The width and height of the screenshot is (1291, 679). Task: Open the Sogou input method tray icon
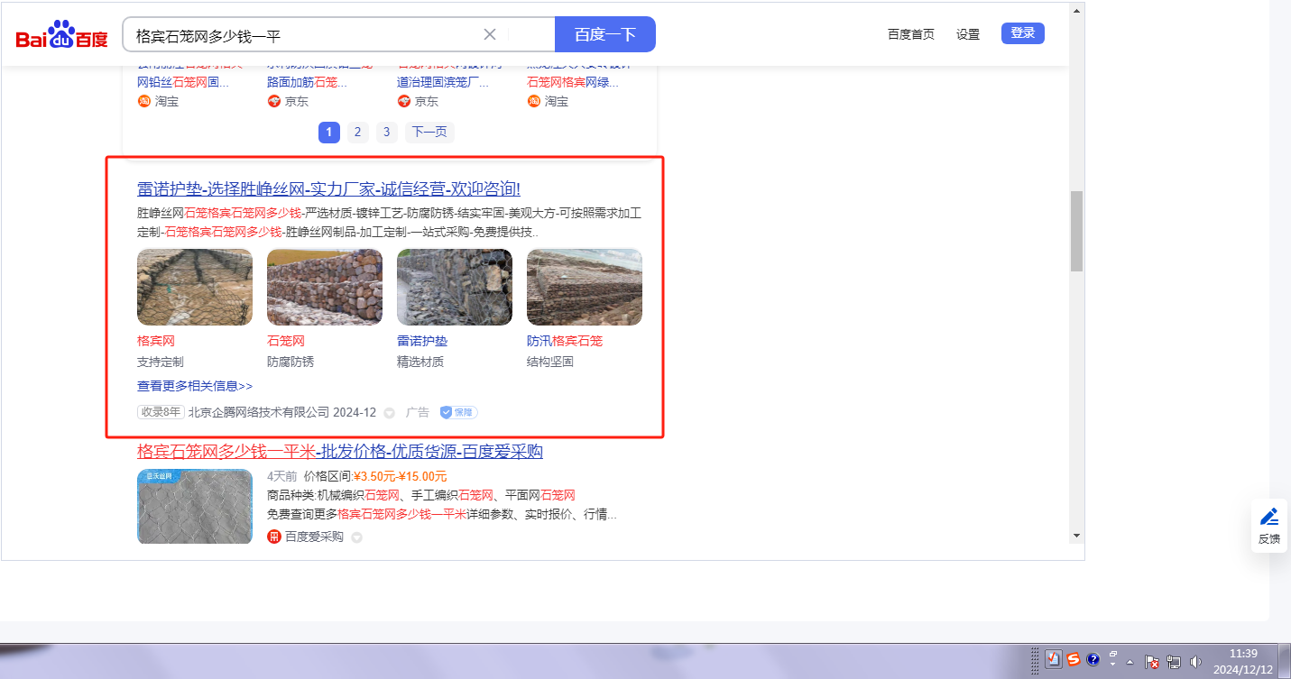(x=1074, y=659)
